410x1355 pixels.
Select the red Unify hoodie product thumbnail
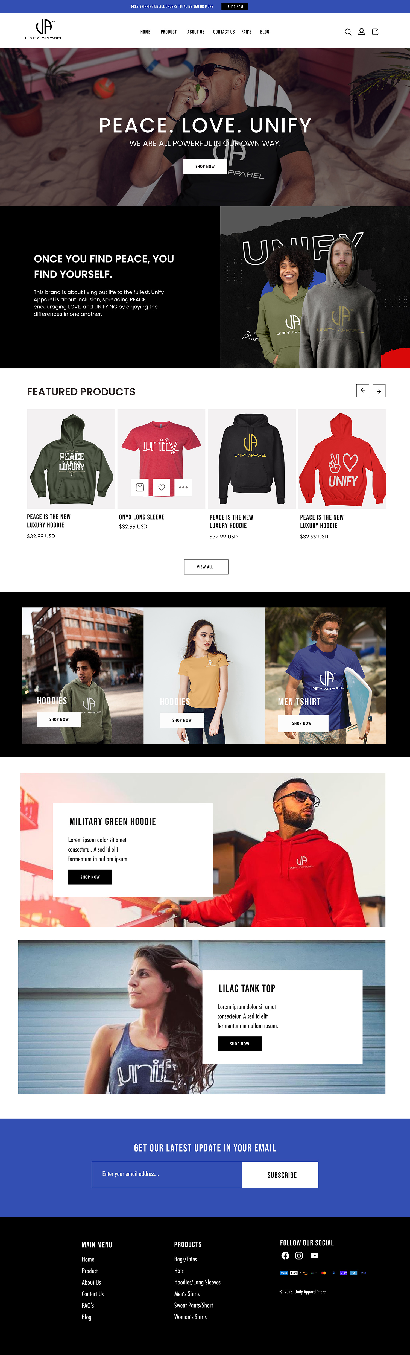pyautogui.click(x=342, y=459)
